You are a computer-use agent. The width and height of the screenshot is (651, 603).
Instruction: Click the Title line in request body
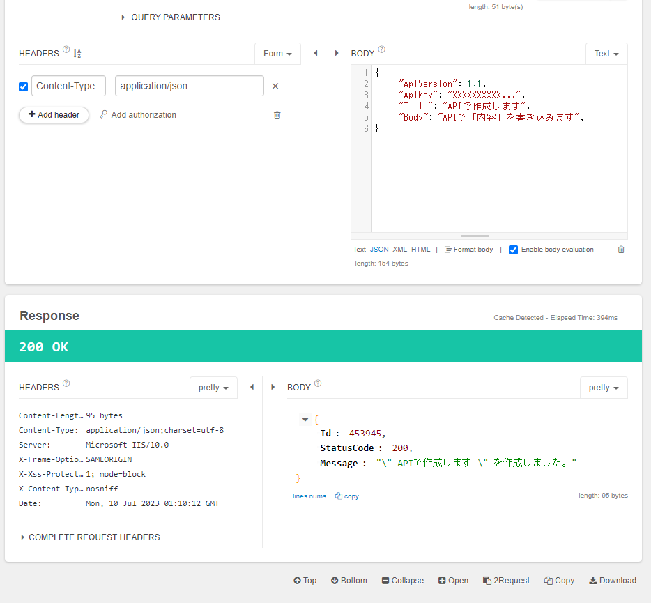click(464, 107)
